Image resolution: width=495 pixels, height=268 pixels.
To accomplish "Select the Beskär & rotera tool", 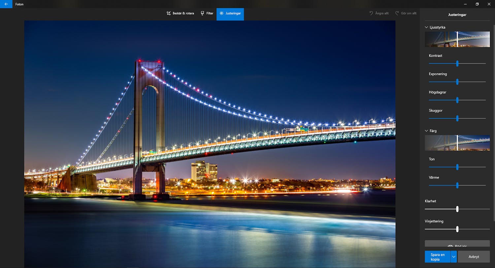I will (x=180, y=13).
